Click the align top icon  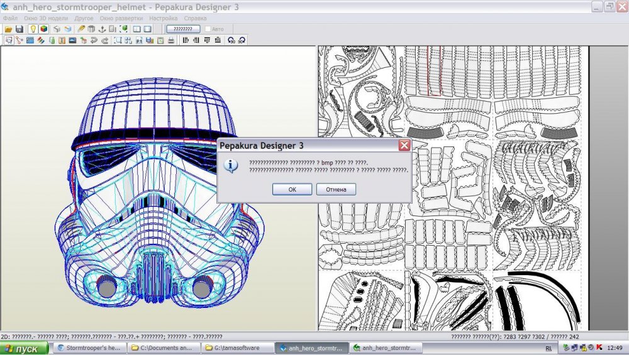pyautogui.click(x=207, y=40)
